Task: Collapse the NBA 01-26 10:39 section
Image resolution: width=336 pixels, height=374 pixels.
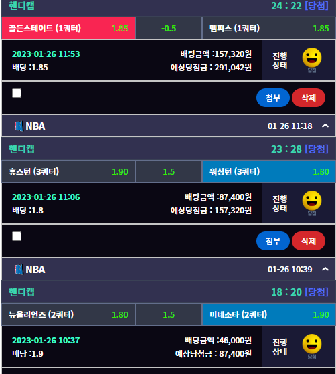Action: pos(325,269)
